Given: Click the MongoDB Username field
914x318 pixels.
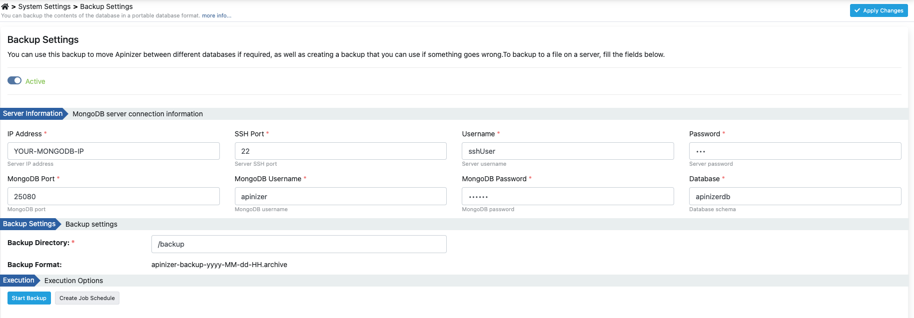Looking at the screenshot, I should 340,196.
